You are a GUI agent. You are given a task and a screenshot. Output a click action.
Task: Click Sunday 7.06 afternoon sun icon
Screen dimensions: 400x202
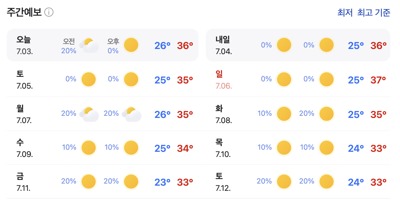point(327,80)
